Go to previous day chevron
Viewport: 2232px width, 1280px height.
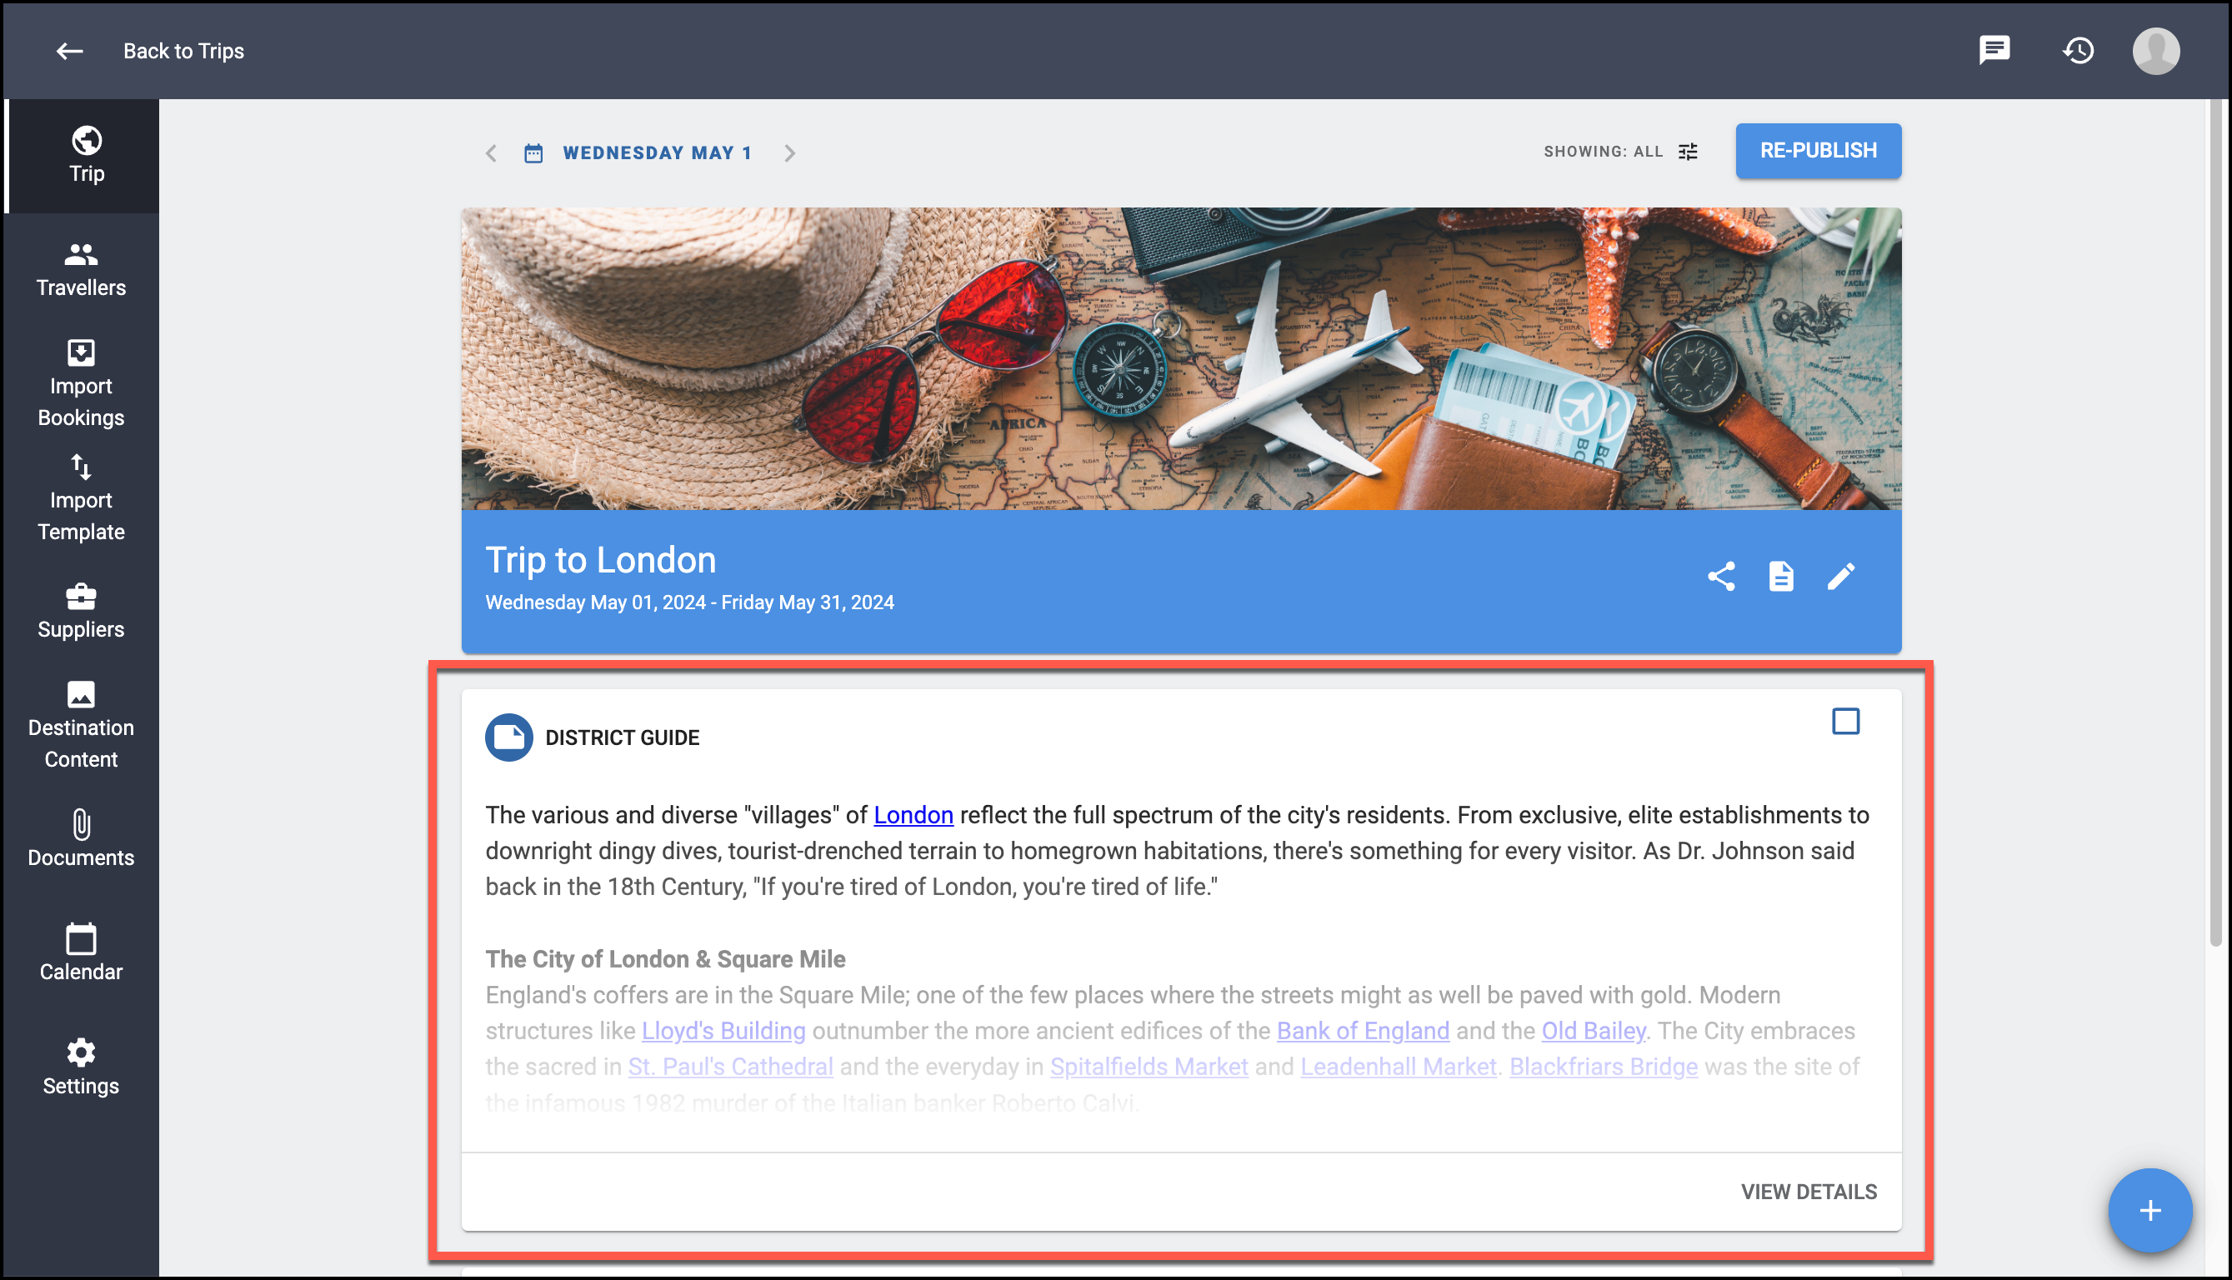point(492,153)
